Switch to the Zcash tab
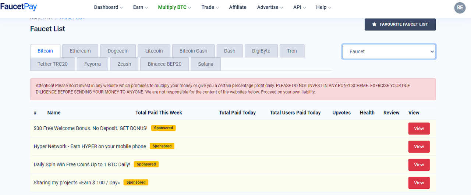The image size is (471, 195). pyautogui.click(x=124, y=64)
